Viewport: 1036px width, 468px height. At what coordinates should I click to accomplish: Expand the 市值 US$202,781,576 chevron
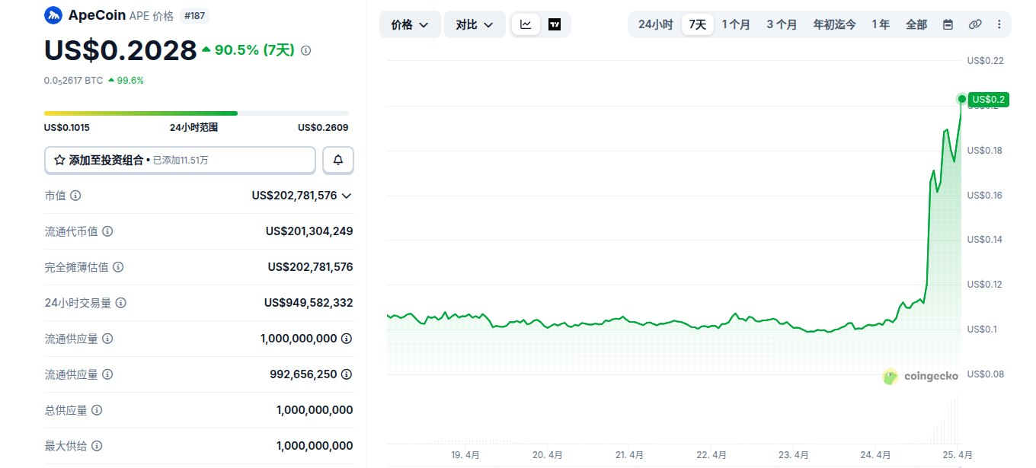tap(347, 196)
